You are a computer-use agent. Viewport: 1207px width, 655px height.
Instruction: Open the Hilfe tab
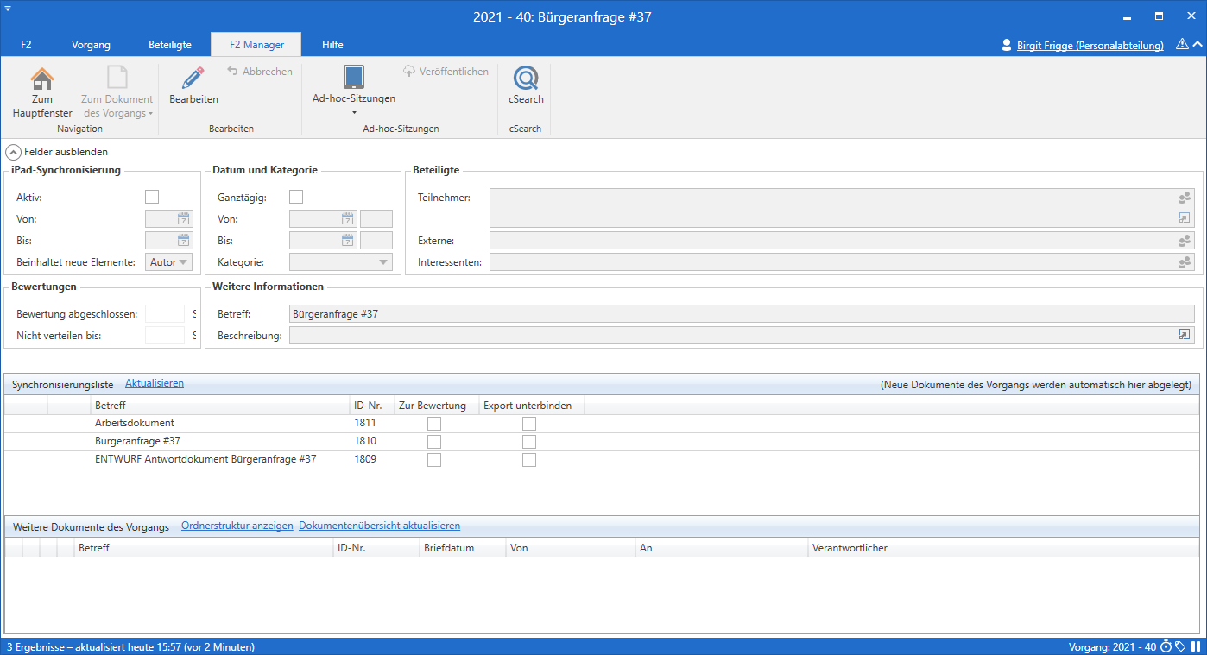point(332,45)
